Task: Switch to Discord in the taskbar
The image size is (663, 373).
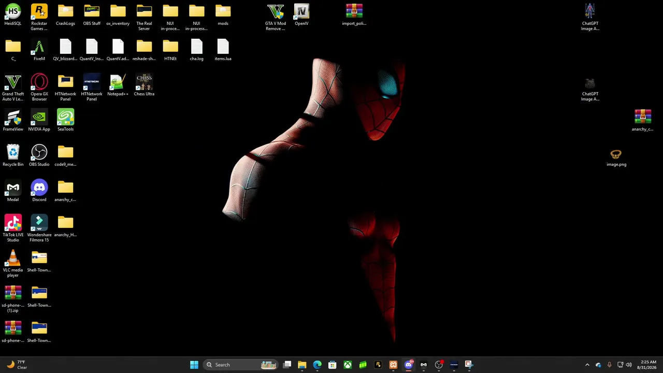Action: pos(409,365)
